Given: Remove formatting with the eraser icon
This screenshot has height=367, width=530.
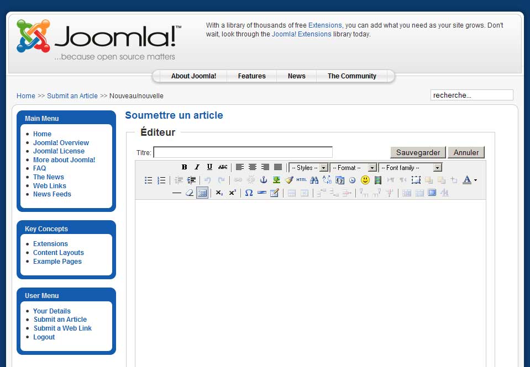Looking at the screenshot, I should click(190, 193).
